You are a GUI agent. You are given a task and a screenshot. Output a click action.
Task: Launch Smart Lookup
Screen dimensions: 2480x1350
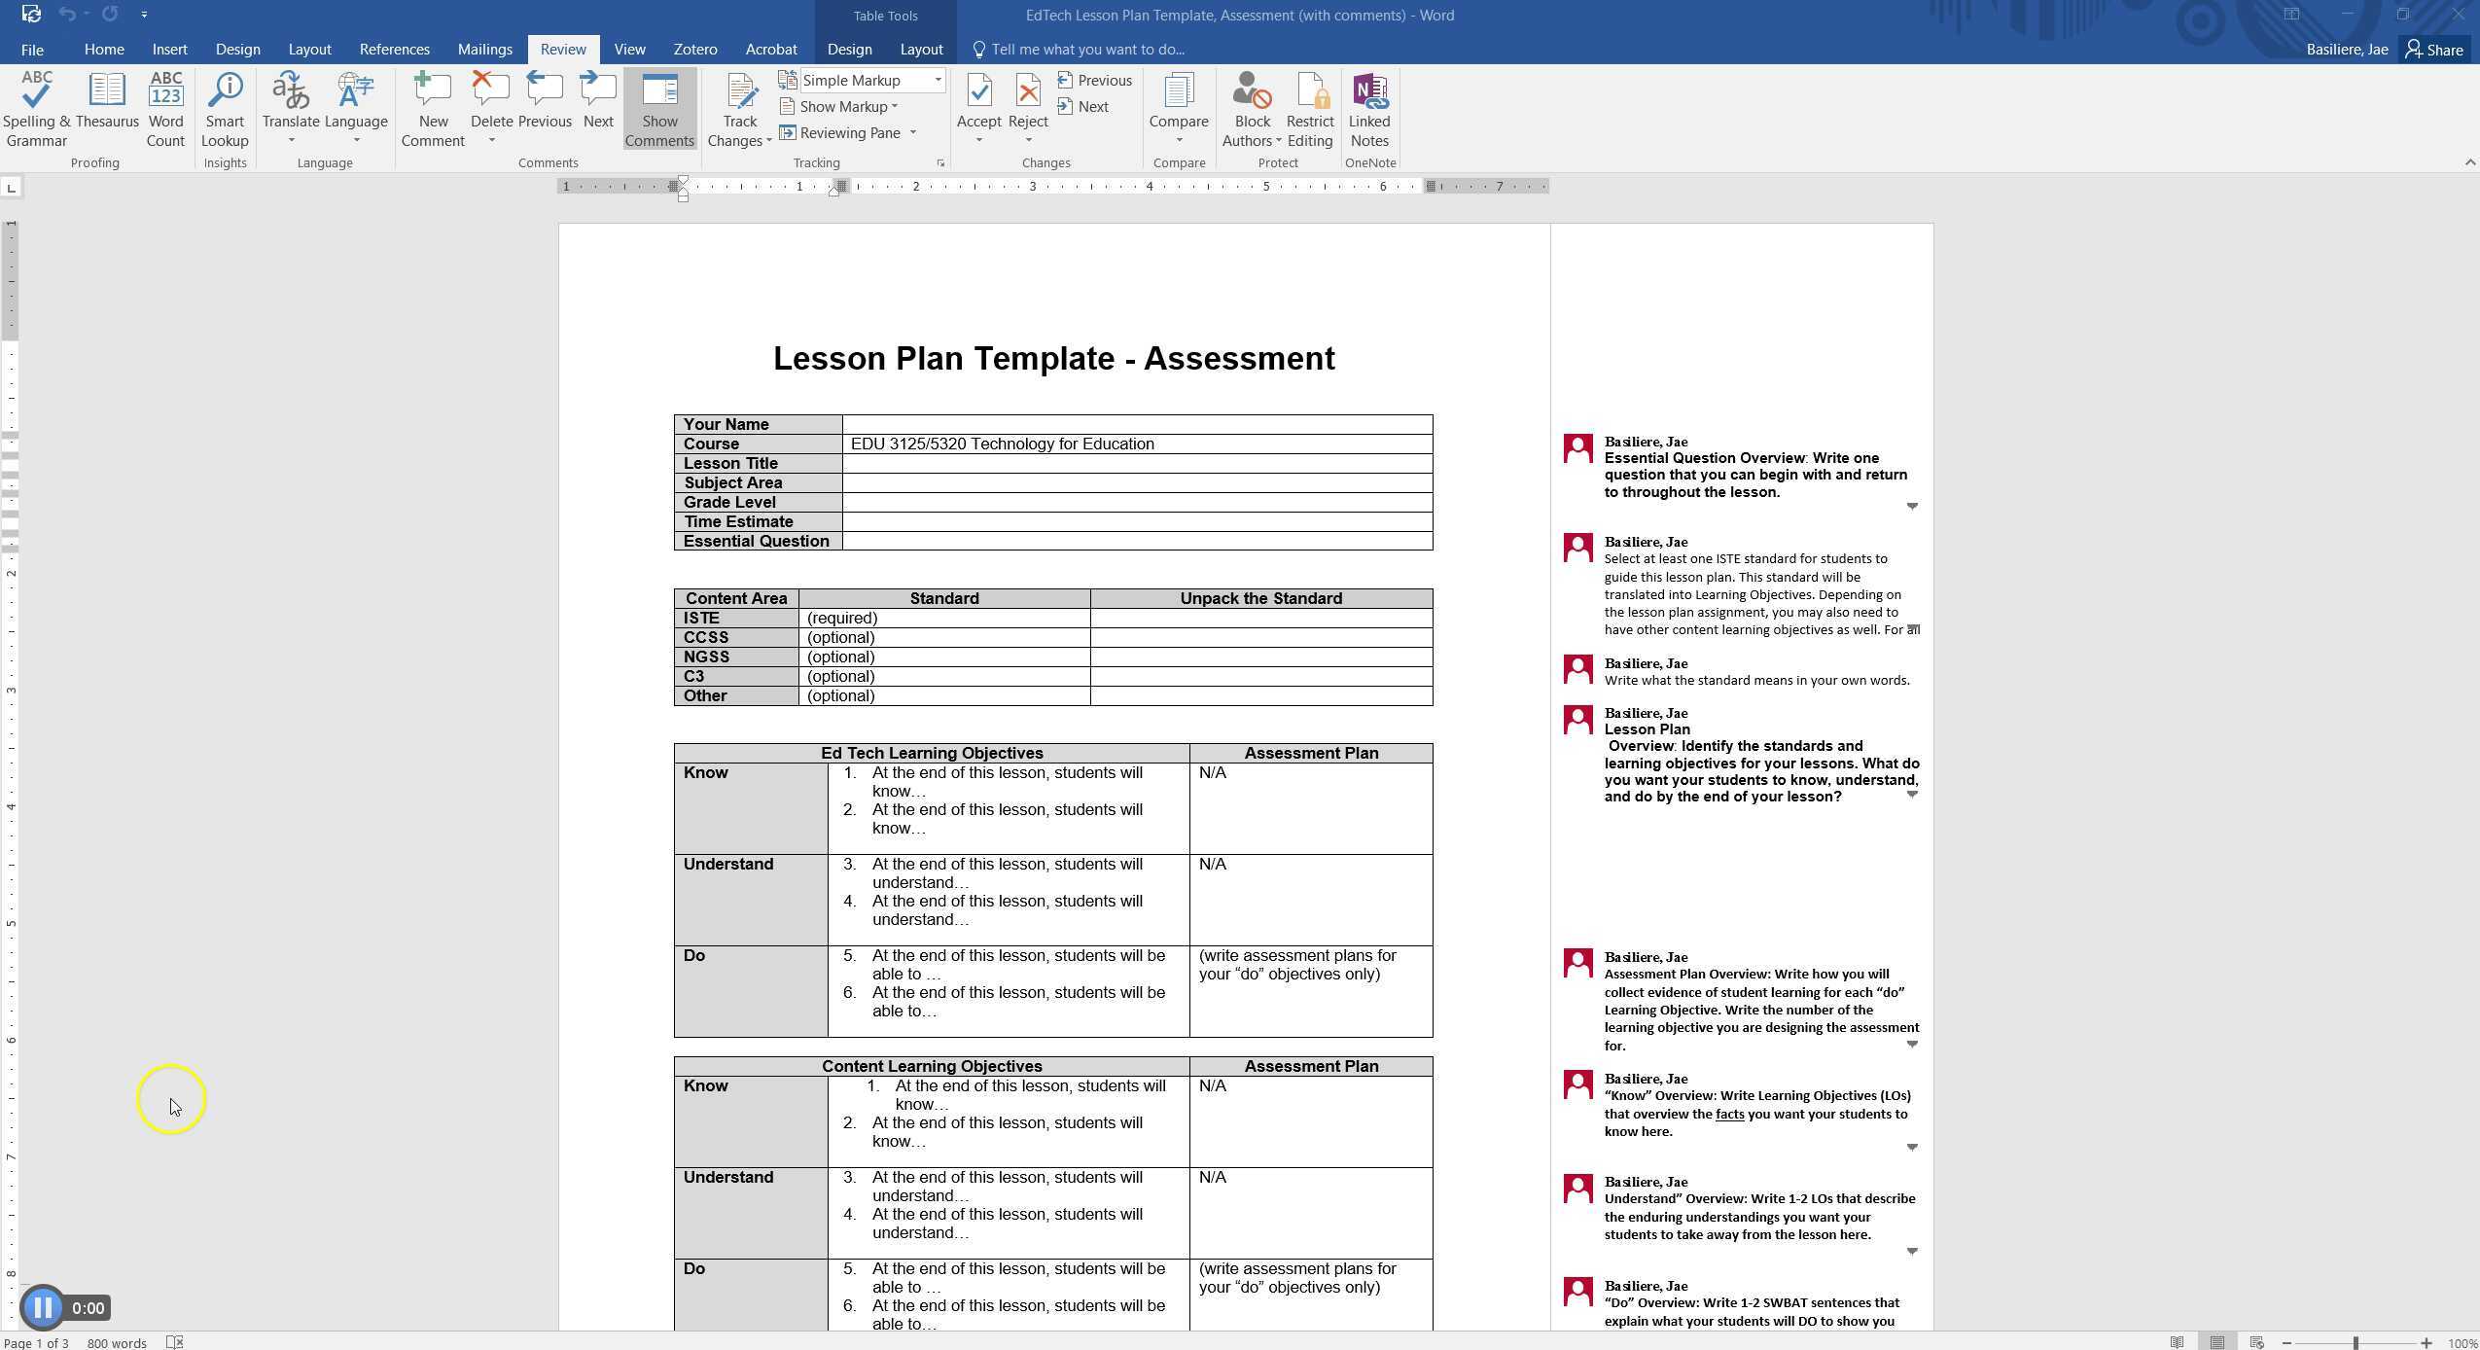[x=225, y=109]
